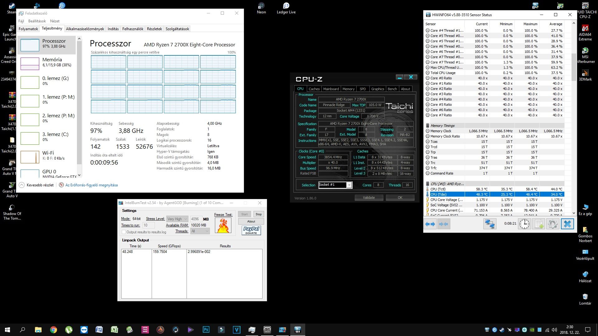The image size is (598, 336).
Task: Reset HWiNFO elapsed time clock icon
Action: (x=524, y=224)
